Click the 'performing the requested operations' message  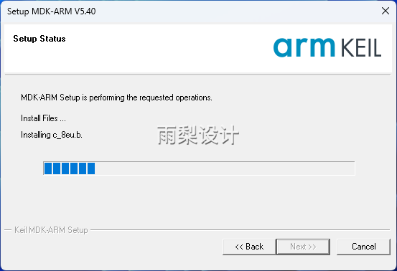(x=116, y=98)
